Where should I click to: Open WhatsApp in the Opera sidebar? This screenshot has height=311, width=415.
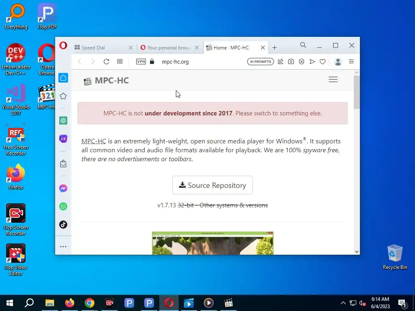[x=63, y=206]
